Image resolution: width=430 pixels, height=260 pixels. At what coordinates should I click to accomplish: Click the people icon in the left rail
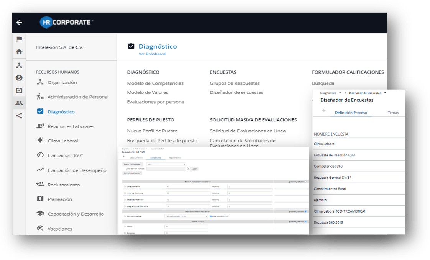pos(19,103)
